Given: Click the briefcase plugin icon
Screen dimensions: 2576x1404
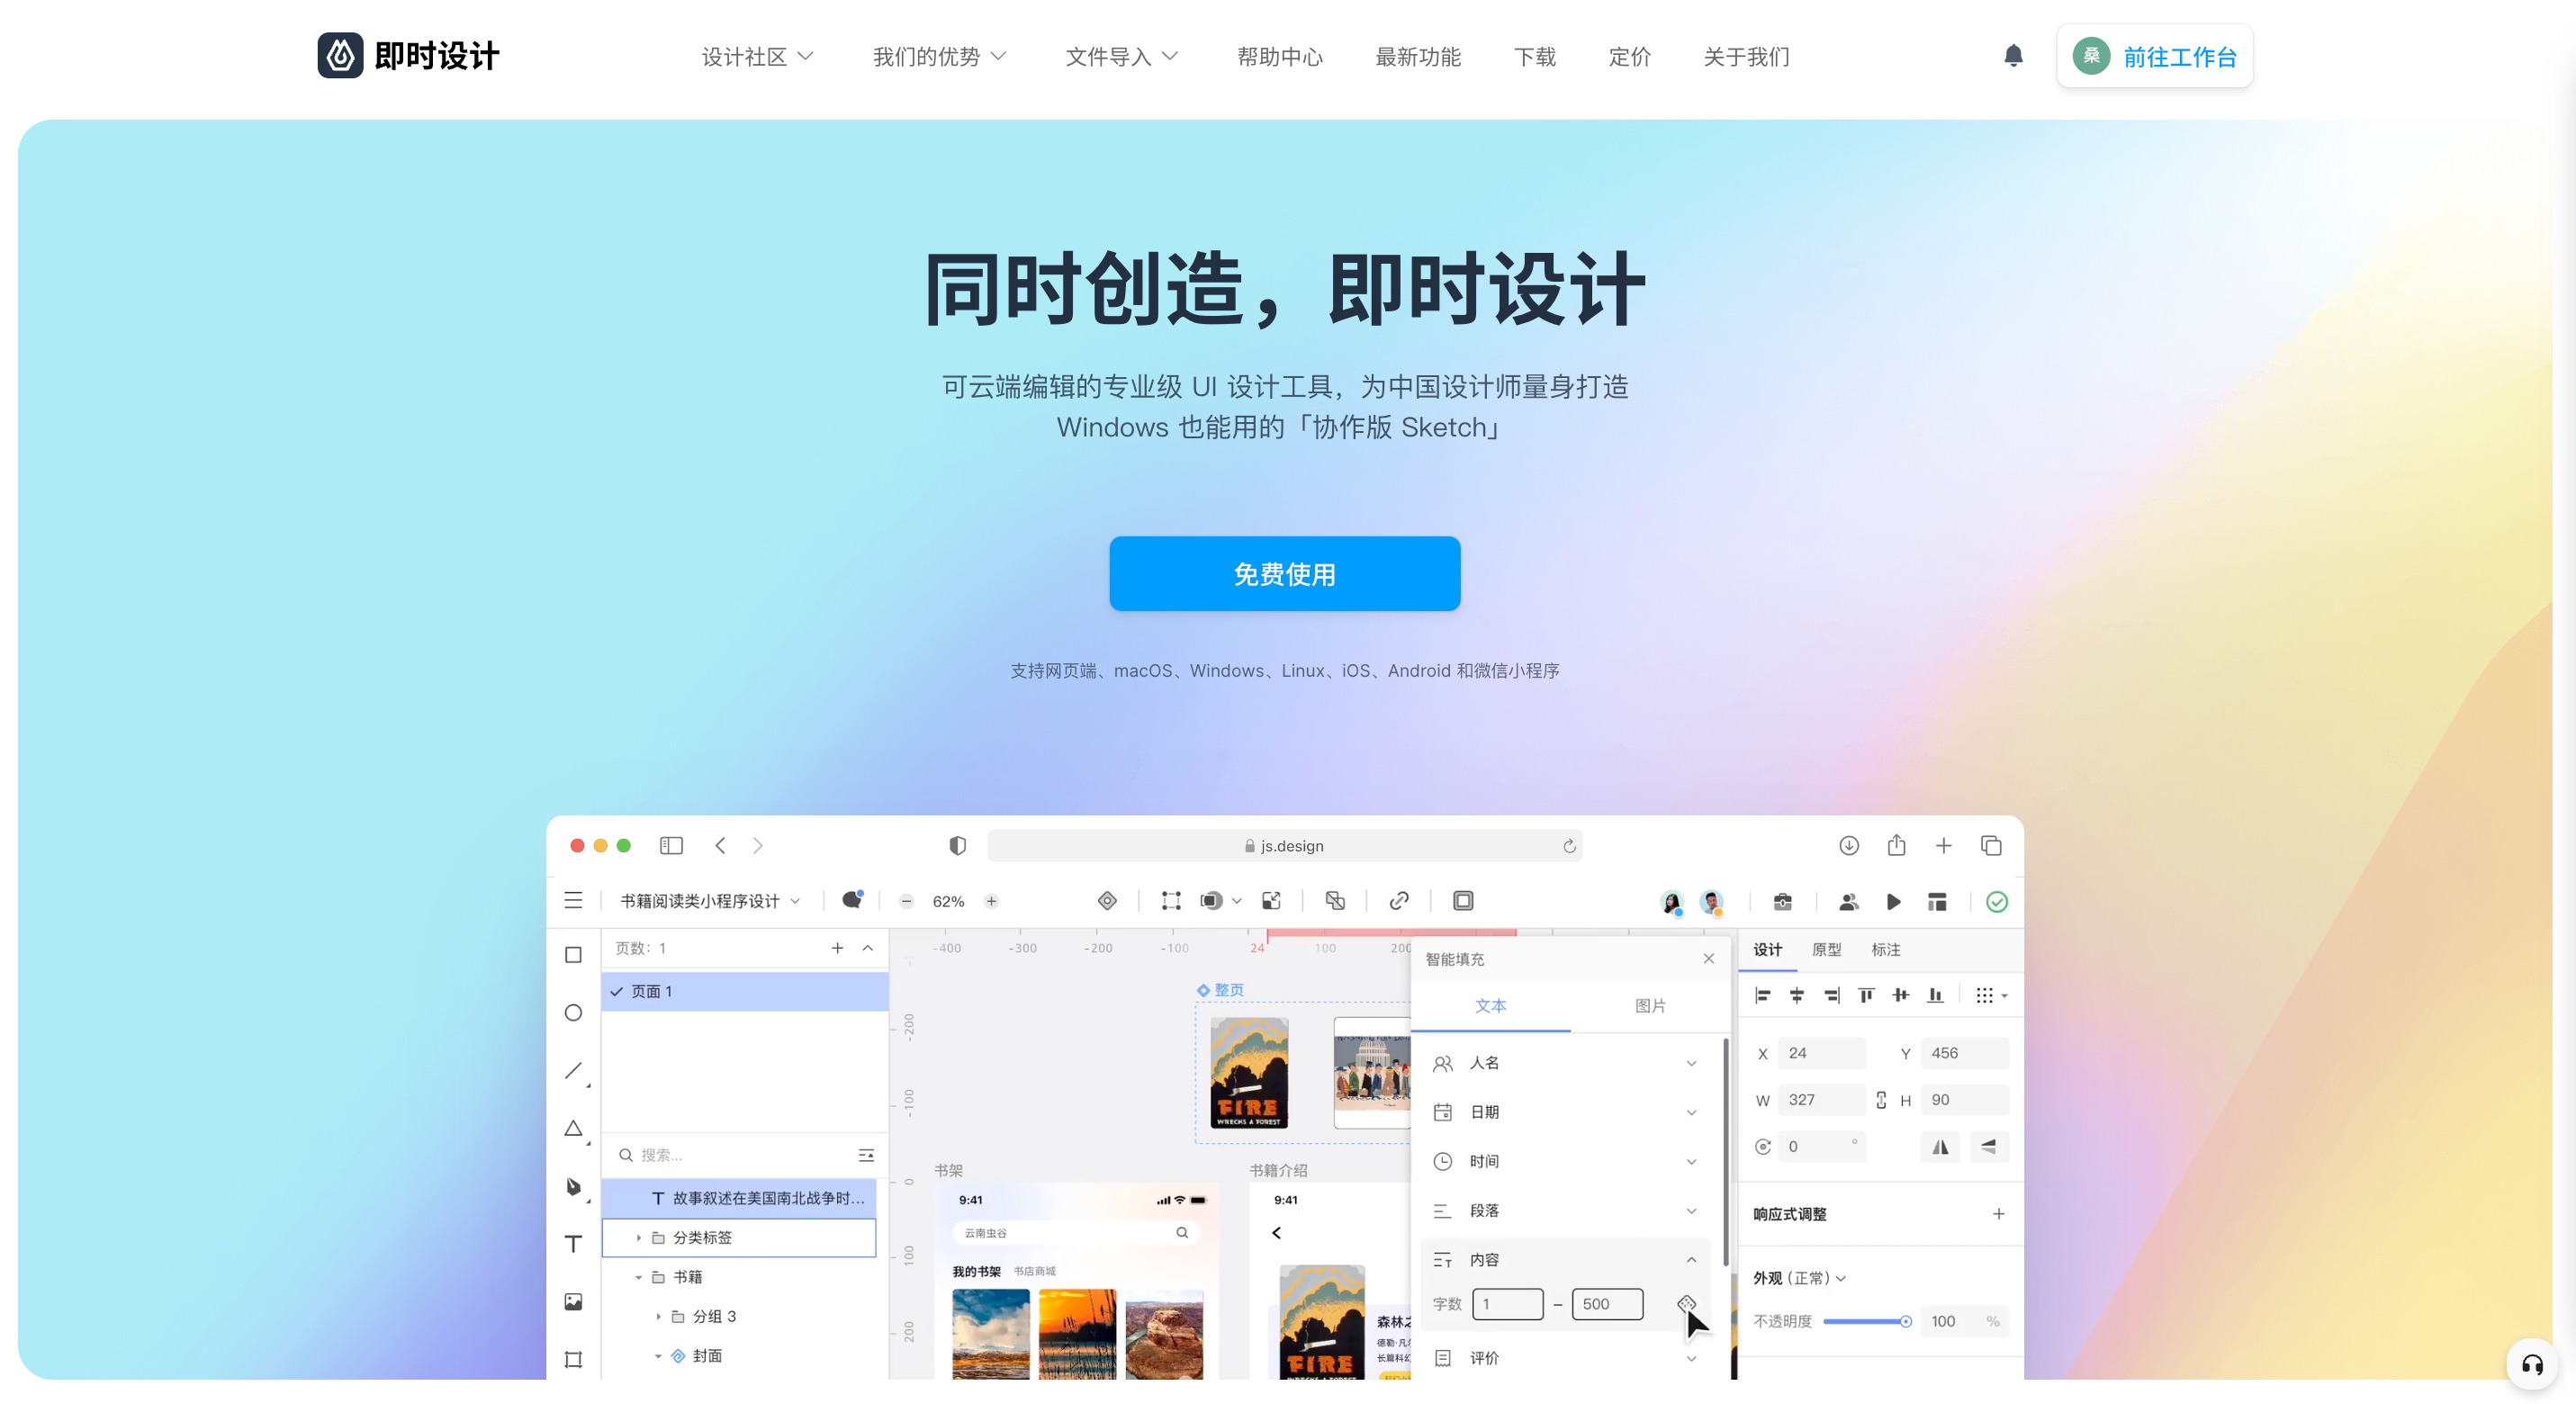Looking at the screenshot, I should point(1782,901).
